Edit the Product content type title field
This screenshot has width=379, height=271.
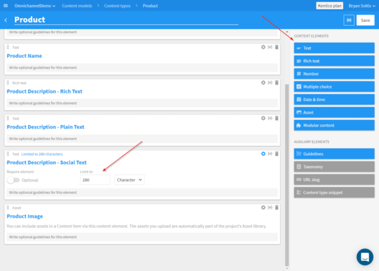point(126,19)
